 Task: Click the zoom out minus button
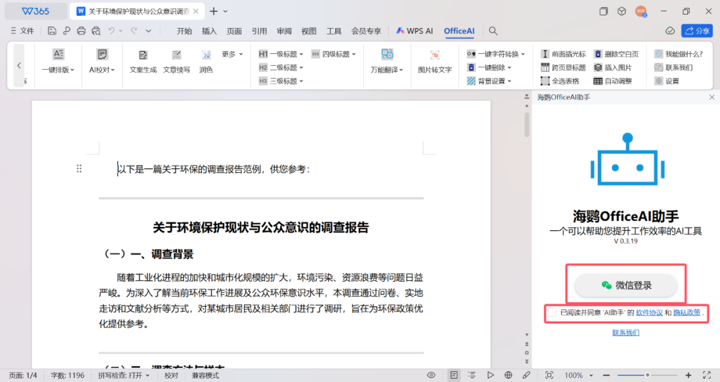coord(606,375)
